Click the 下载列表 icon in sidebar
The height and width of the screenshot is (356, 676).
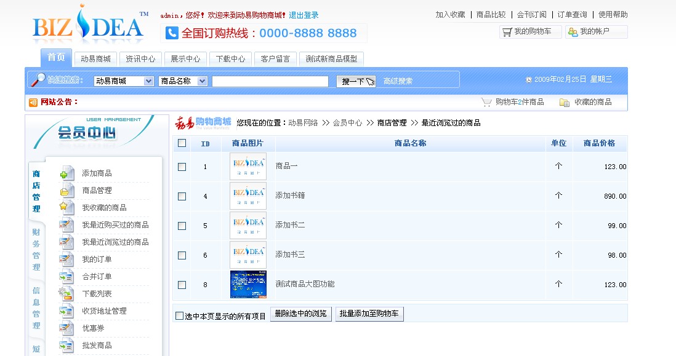point(66,294)
